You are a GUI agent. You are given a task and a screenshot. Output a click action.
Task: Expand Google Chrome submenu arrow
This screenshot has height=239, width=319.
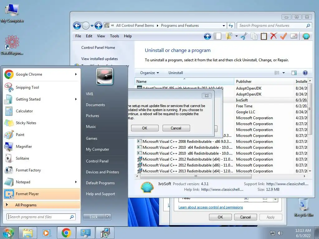point(76,74)
